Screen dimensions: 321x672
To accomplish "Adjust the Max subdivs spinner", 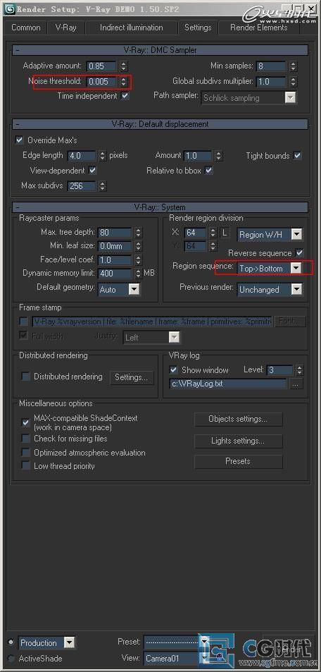I will pyautogui.click(x=103, y=186).
